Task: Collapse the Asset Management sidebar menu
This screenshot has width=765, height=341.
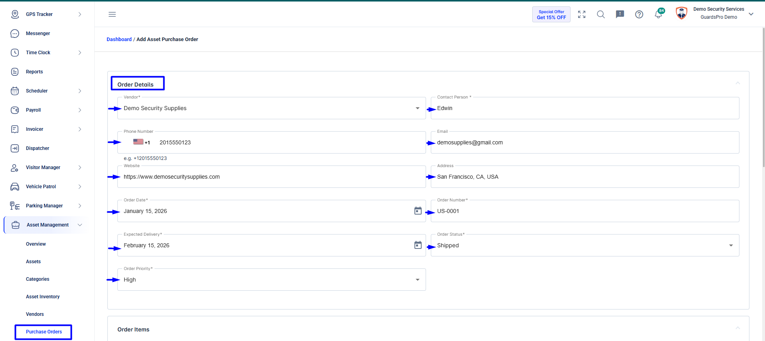Action: tap(45, 225)
